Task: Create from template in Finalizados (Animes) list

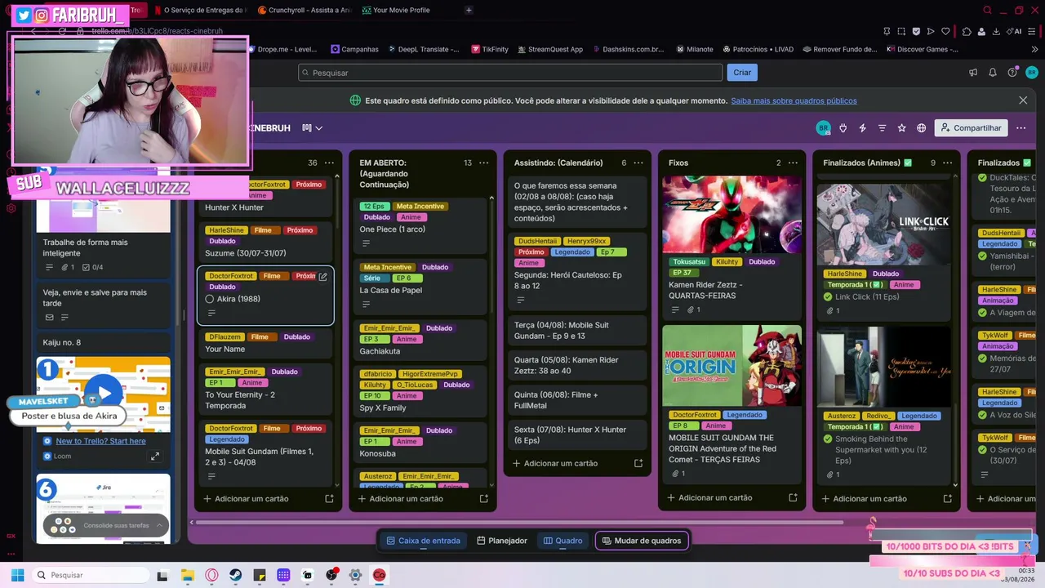Action: pyautogui.click(x=947, y=498)
